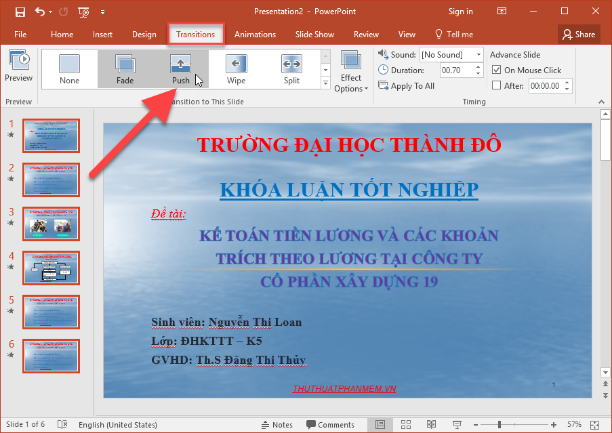612x433 pixels.
Task: Open the Design ribbon tab
Action: (144, 34)
